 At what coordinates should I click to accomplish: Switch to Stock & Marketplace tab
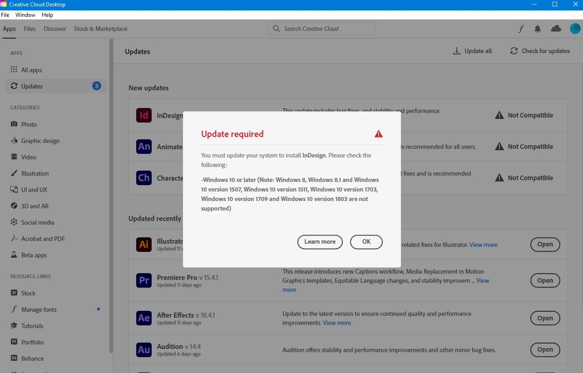[x=100, y=29]
